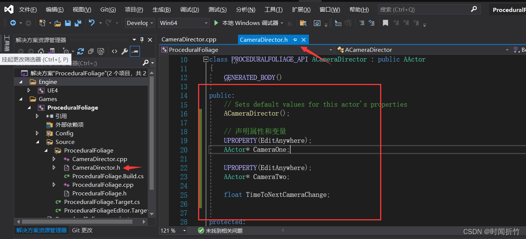Switch to CameraDirector.cpp editor tab

pyautogui.click(x=189, y=40)
